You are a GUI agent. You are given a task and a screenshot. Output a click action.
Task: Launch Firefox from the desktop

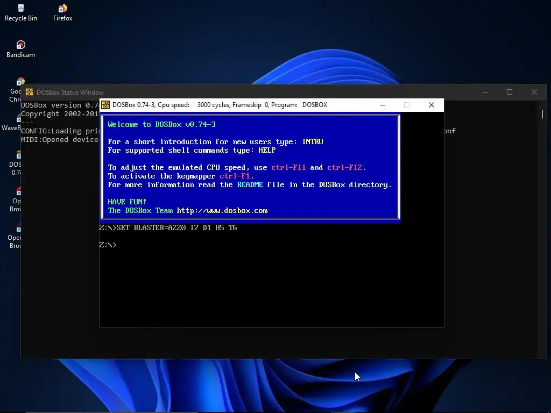(x=62, y=13)
